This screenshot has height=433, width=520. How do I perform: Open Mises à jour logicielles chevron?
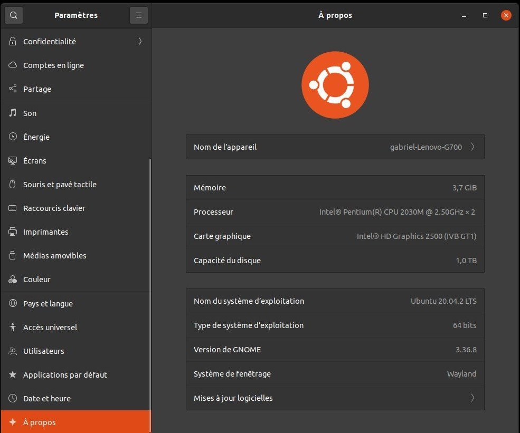[x=472, y=398]
